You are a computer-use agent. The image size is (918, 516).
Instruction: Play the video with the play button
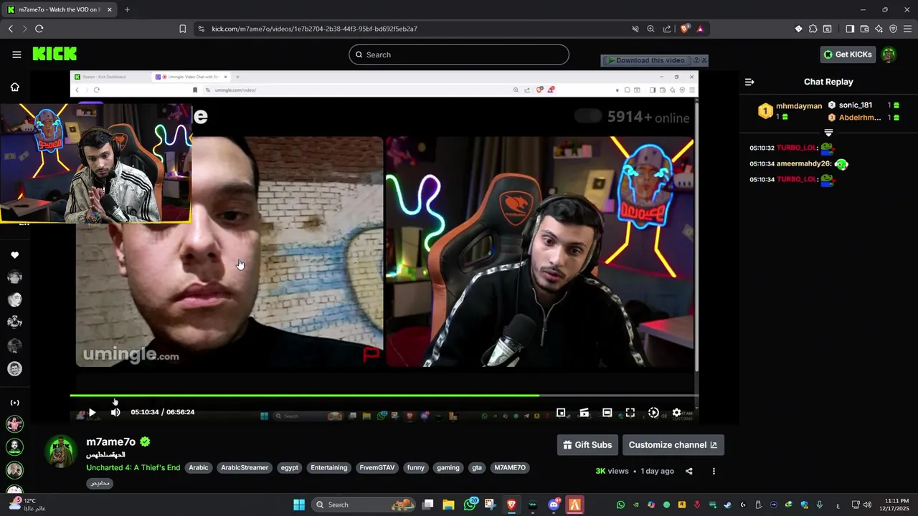92,412
